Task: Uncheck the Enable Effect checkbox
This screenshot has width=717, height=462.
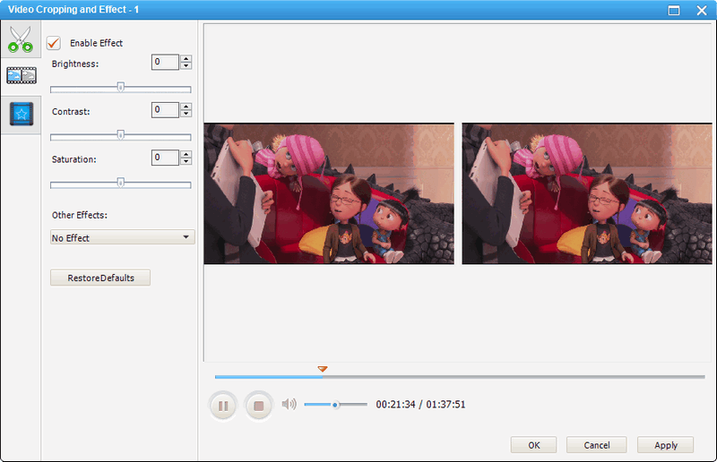Action: pyautogui.click(x=54, y=43)
